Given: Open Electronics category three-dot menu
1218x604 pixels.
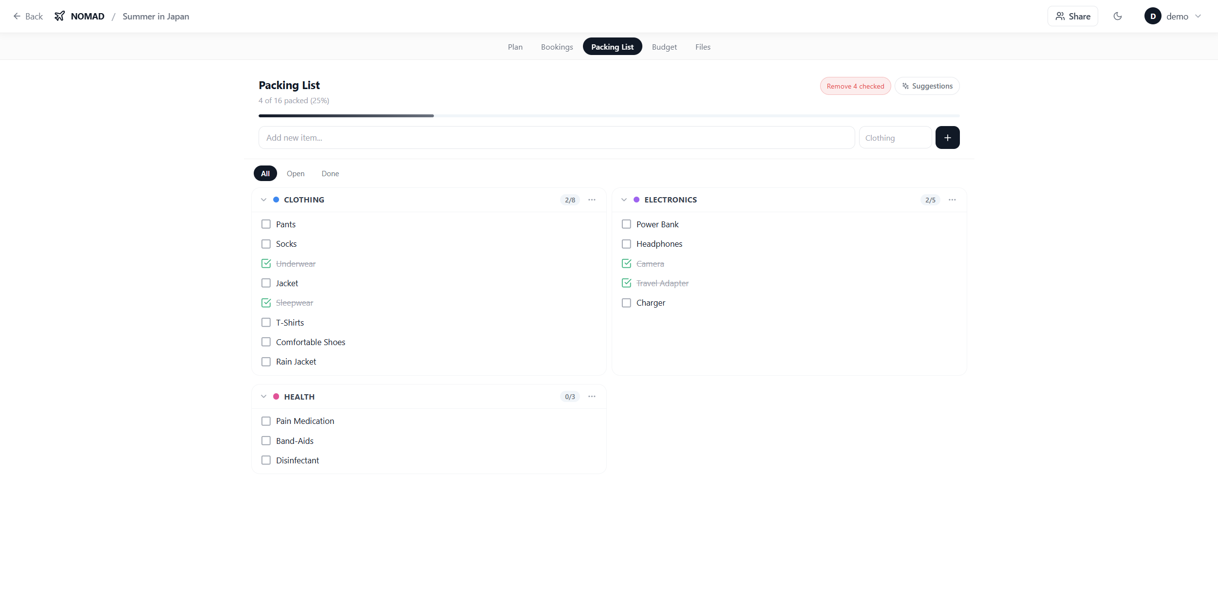Looking at the screenshot, I should tap(952, 200).
